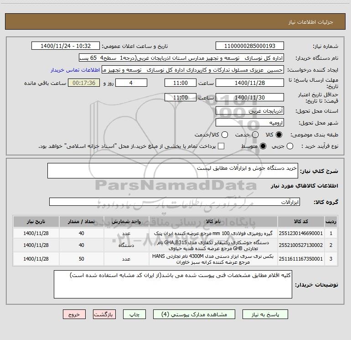Click the remaining time 00:17:36 field
Viewport: 351px width, 340px height.
click(84, 83)
